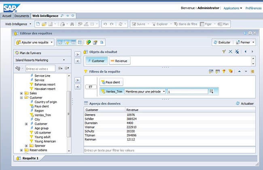Screen dimensions: 263x170
Task: Select Young American filter in tree
Action: coord(45,141)
